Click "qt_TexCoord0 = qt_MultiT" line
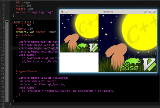This screenshot has width=160, height=108. pyautogui.click(x=40, y=58)
